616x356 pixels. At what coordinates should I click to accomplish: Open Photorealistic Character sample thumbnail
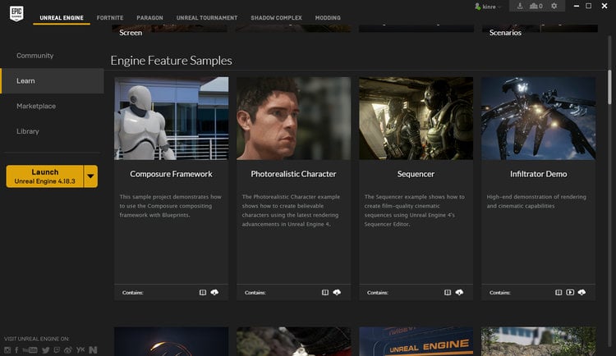293,118
